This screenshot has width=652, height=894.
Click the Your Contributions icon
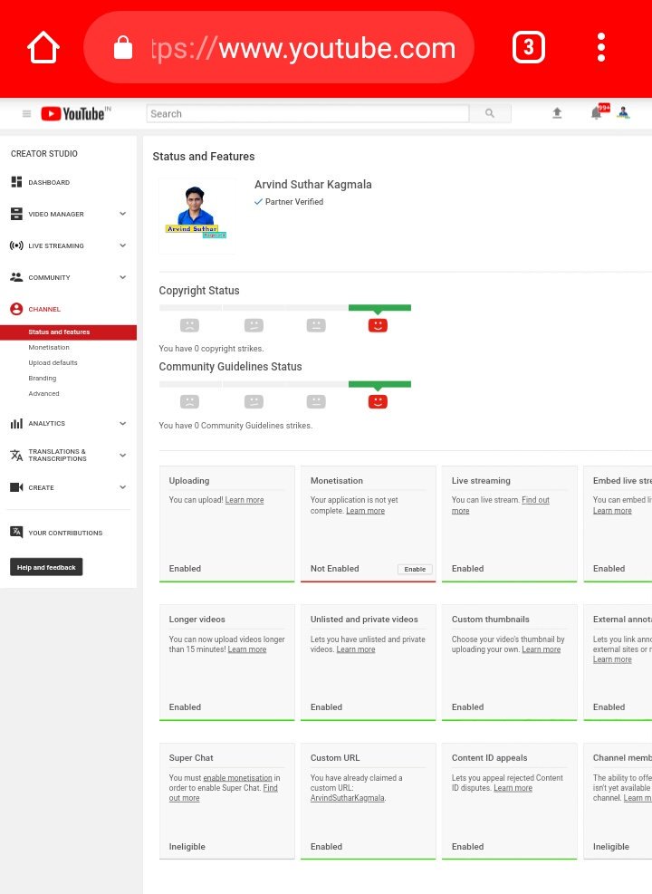[x=16, y=533]
